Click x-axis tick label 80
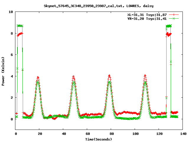Viewport: 189px width, 142px height. (112, 134)
